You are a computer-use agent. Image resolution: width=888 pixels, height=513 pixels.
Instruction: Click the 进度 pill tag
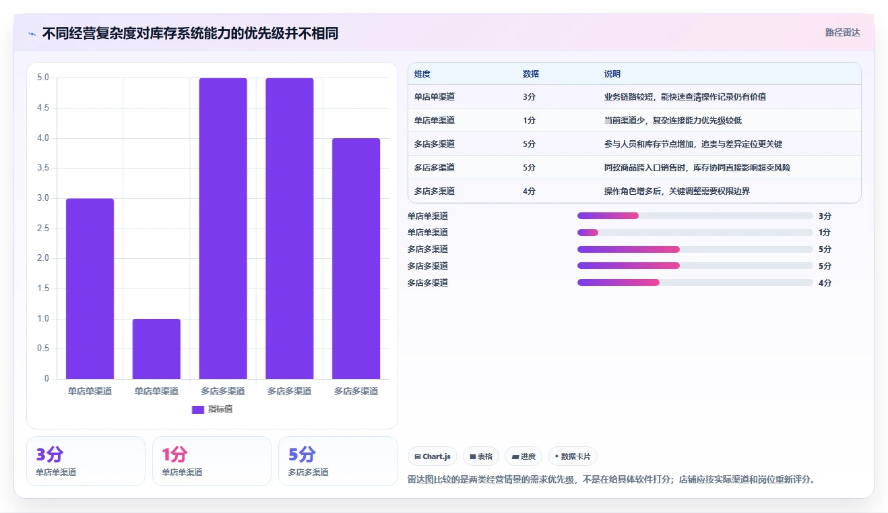(524, 456)
